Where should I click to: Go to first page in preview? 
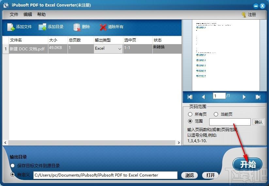point(190,97)
